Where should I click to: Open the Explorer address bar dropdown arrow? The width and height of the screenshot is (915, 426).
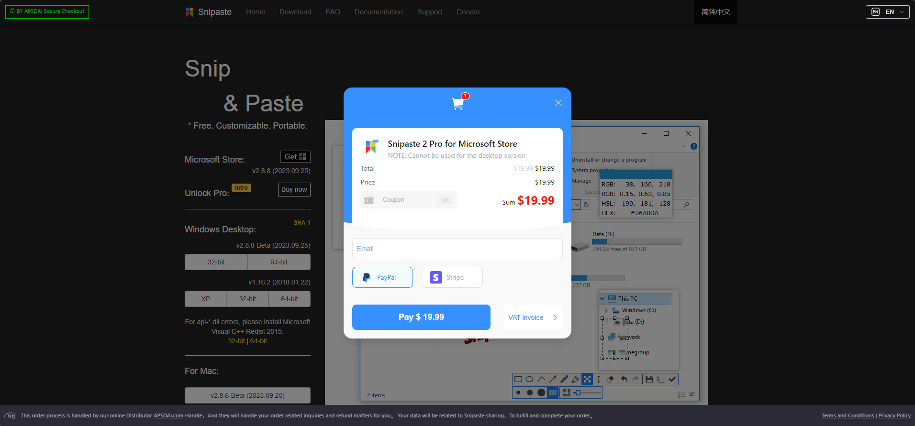(577, 205)
